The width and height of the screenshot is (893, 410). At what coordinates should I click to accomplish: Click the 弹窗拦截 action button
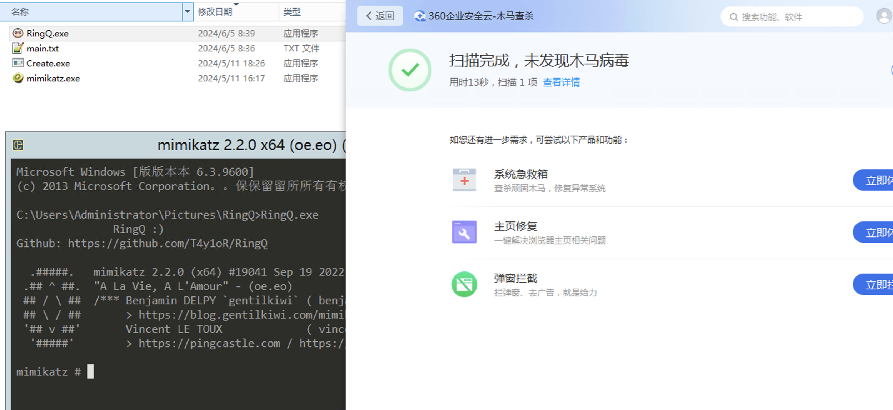pyautogui.click(x=874, y=285)
